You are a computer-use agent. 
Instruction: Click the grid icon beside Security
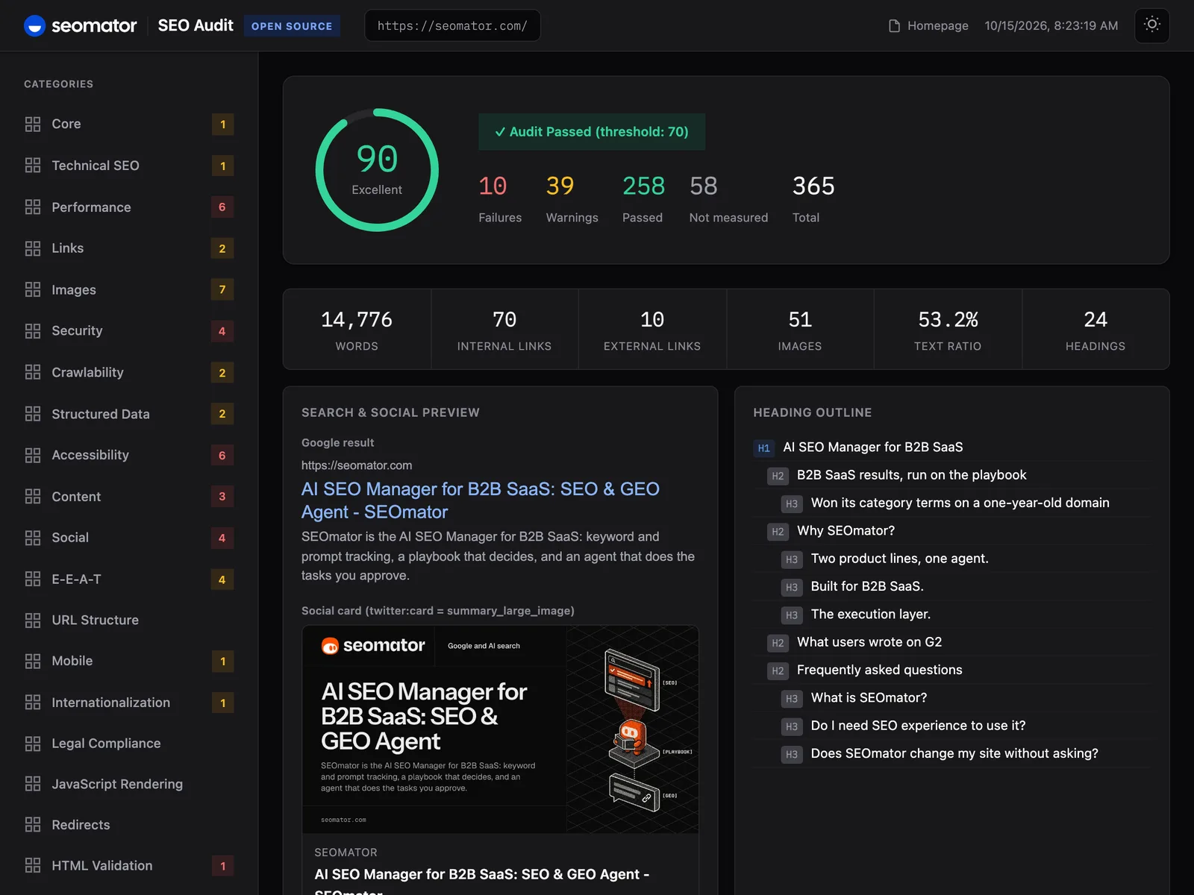[33, 331]
